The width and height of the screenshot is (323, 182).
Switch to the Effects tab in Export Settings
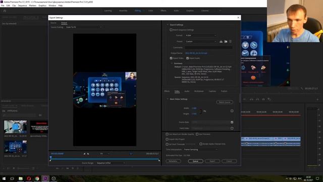pyautogui.click(x=167, y=91)
